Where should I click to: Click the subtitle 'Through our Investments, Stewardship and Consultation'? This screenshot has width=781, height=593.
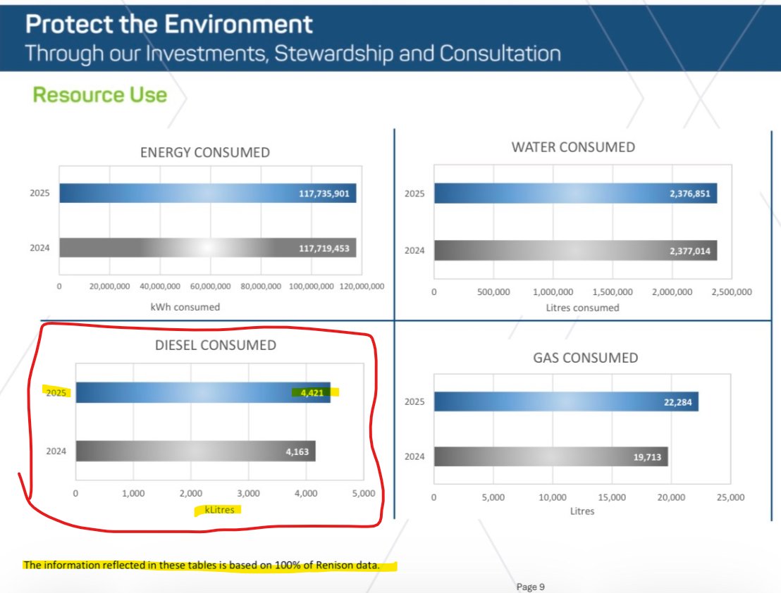pyautogui.click(x=293, y=54)
